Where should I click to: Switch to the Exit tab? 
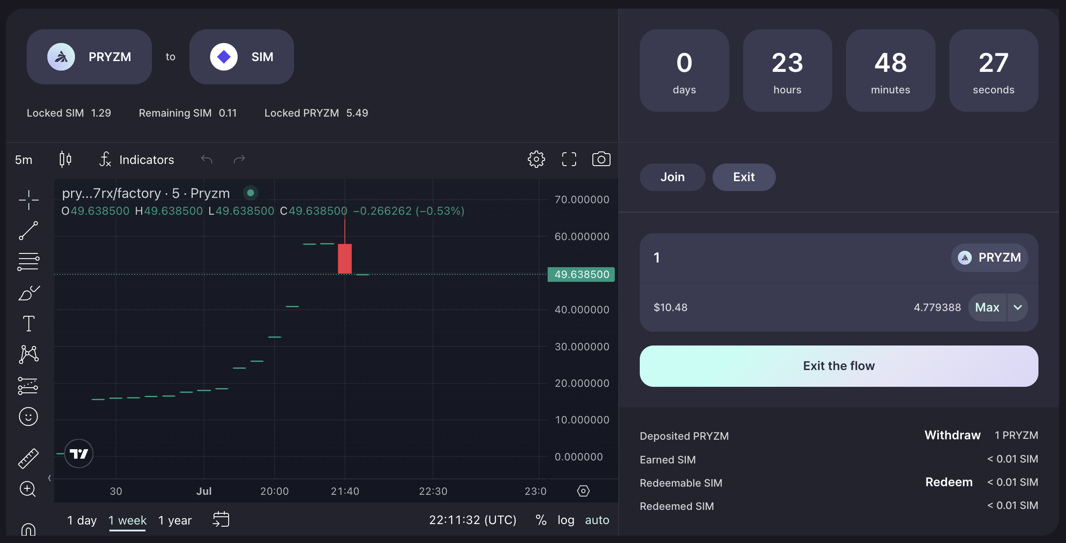tap(744, 177)
